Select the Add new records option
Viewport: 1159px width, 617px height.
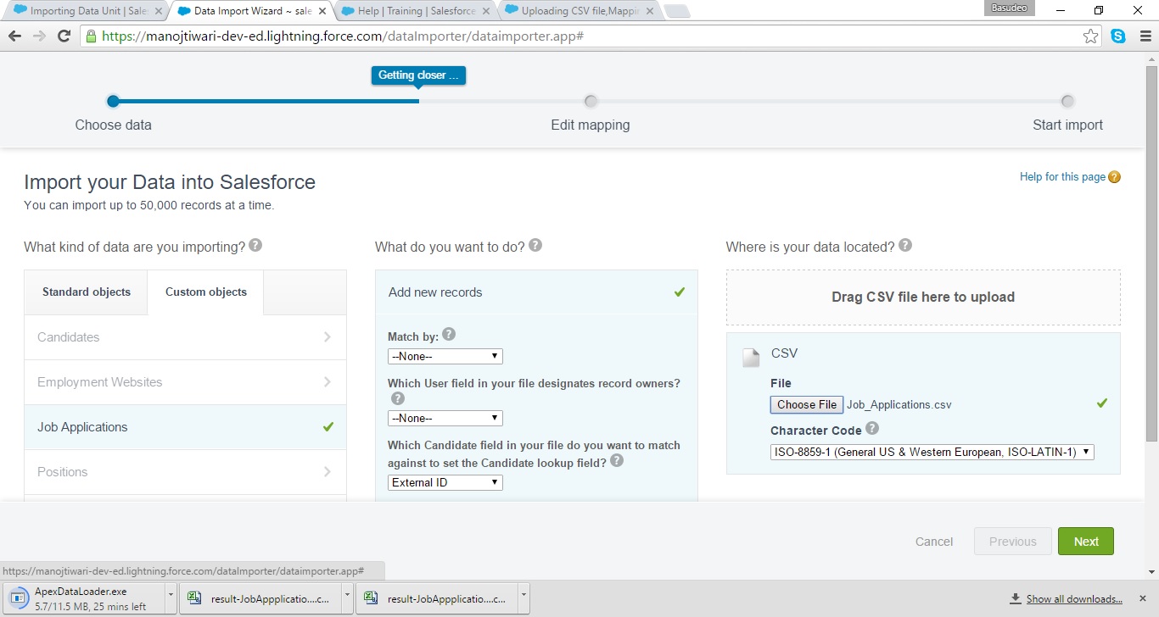click(x=536, y=292)
